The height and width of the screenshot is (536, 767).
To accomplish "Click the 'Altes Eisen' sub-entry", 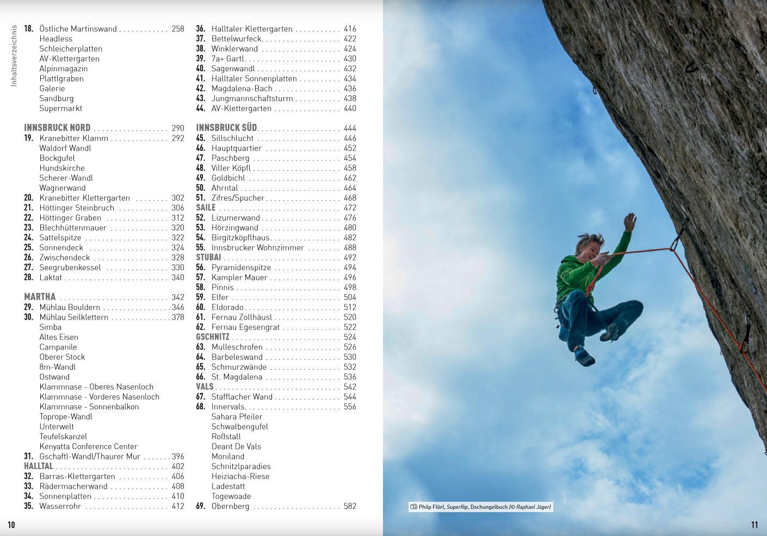I will tap(59, 337).
